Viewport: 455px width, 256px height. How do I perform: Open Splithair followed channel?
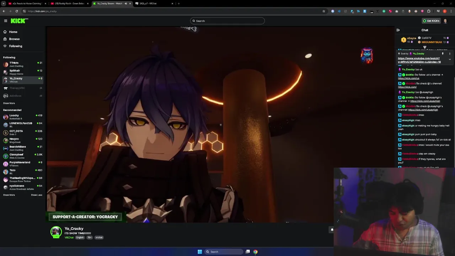pos(22,72)
